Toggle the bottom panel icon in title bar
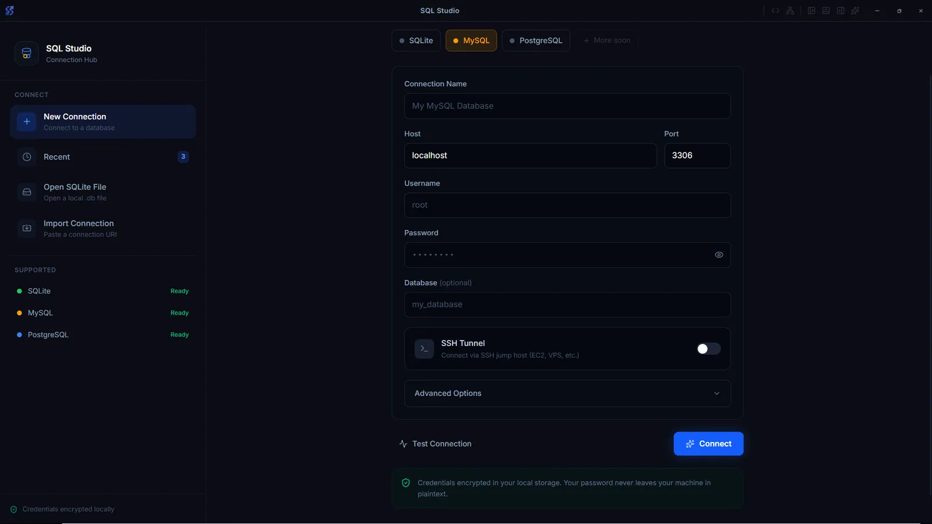The image size is (932, 524). 826,10
